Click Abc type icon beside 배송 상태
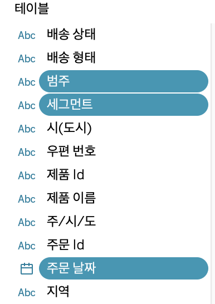215x304 pixels. point(27,36)
